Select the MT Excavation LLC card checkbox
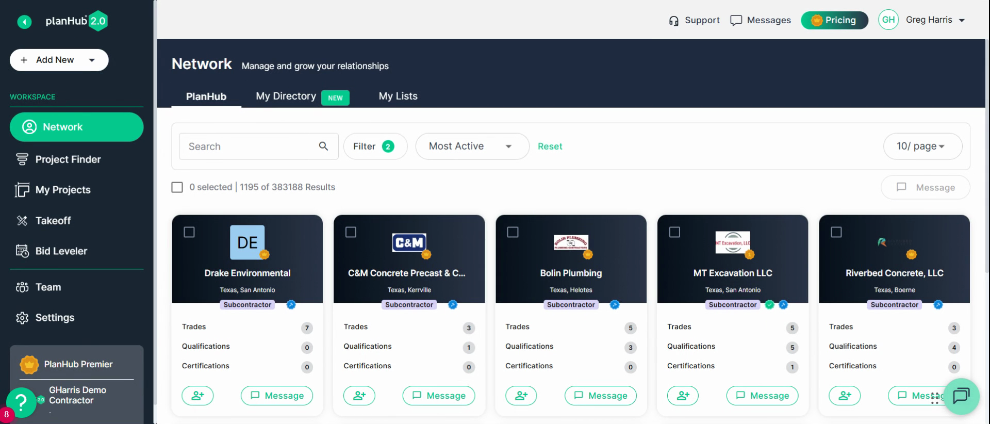Viewport: 990px width, 424px height. pyautogui.click(x=675, y=232)
